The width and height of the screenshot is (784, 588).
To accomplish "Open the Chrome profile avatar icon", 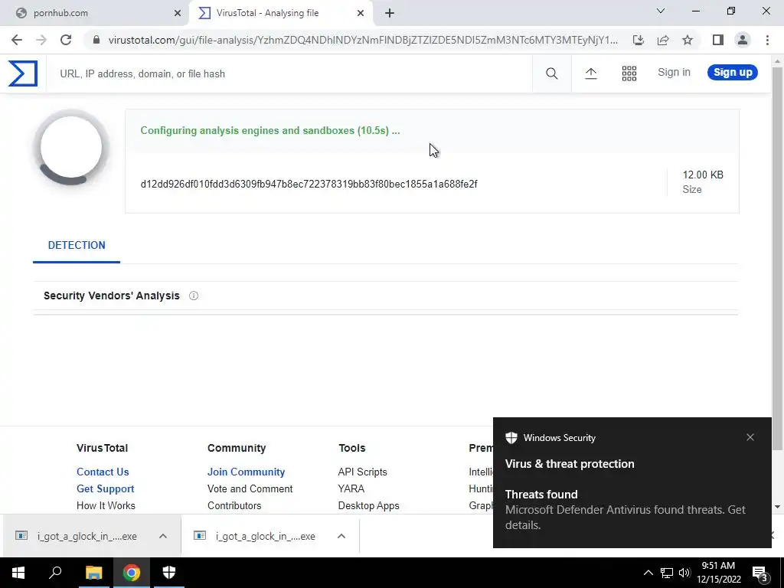I will 743,40.
